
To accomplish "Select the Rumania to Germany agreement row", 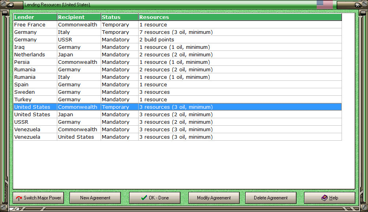I will coord(177,70).
